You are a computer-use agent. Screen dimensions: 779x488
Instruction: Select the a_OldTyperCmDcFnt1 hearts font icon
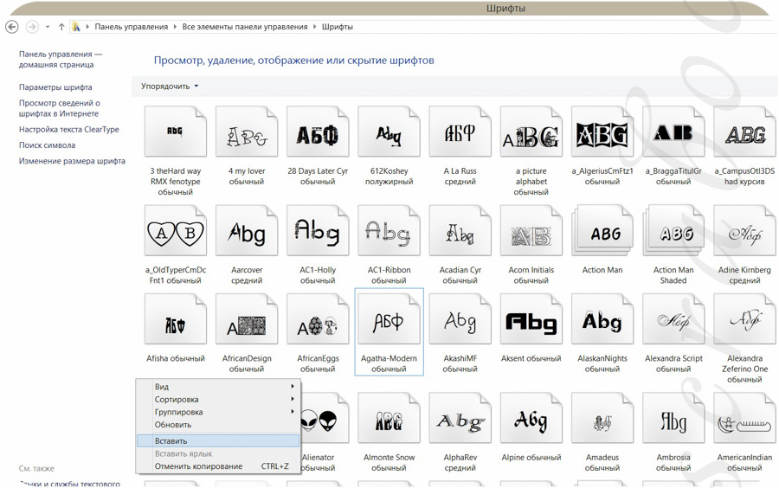pyautogui.click(x=176, y=230)
